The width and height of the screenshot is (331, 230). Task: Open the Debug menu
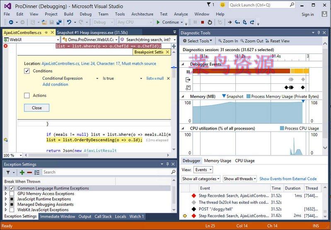tap(85, 14)
